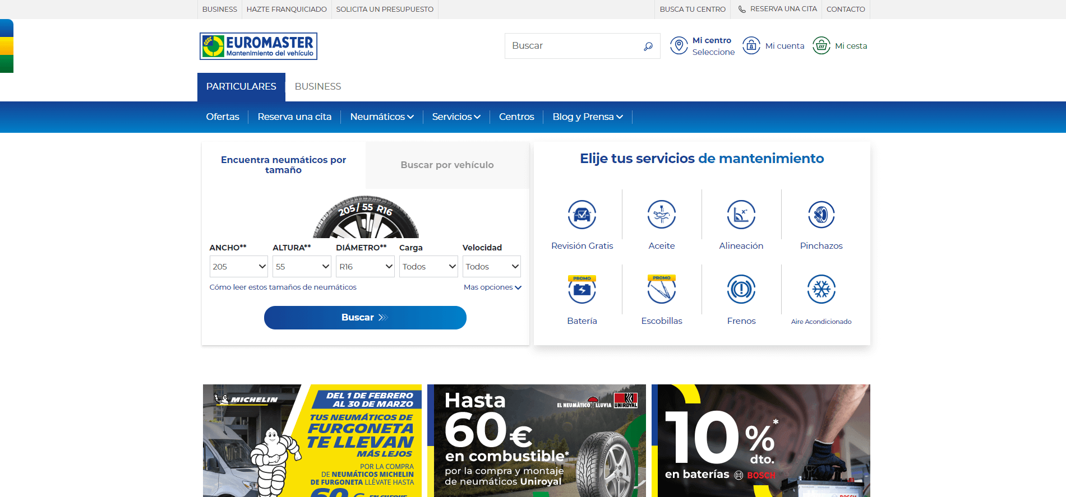The width and height of the screenshot is (1066, 497).
Task: Click the Mi centro location pin icon
Action: click(679, 45)
